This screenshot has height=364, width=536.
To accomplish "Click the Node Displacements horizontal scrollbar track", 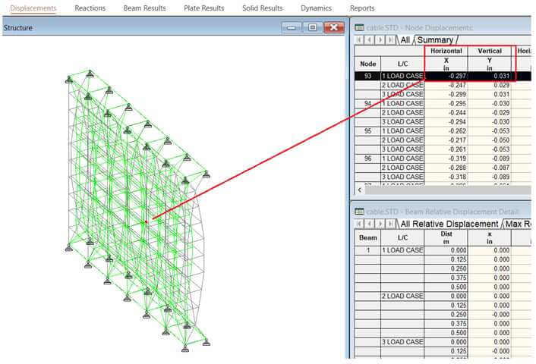I will (x=448, y=190).
